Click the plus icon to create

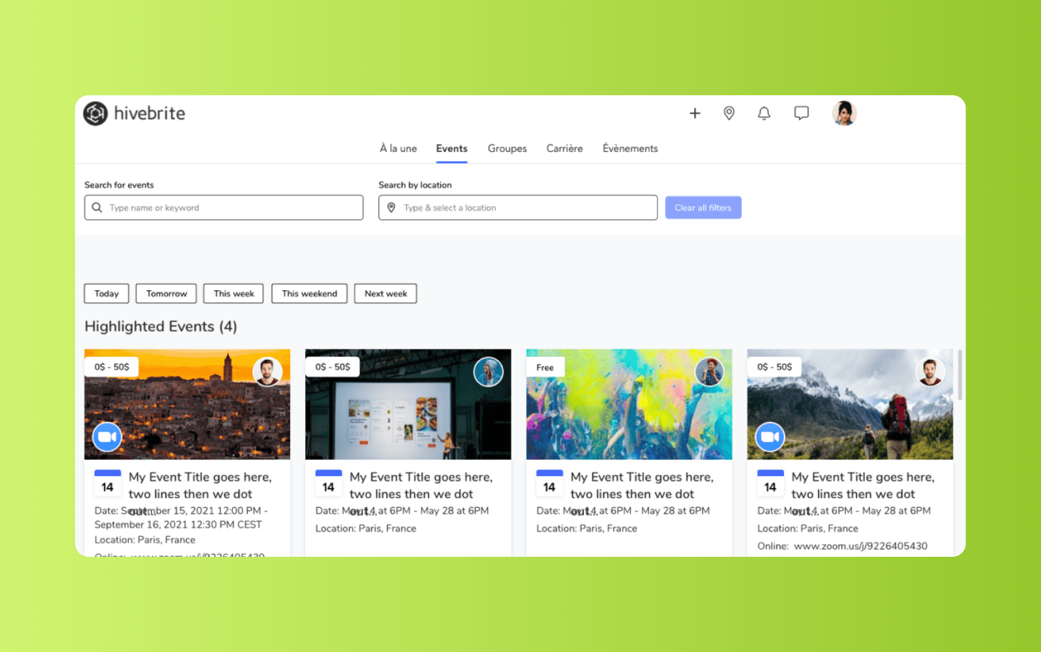pos(695,113)
